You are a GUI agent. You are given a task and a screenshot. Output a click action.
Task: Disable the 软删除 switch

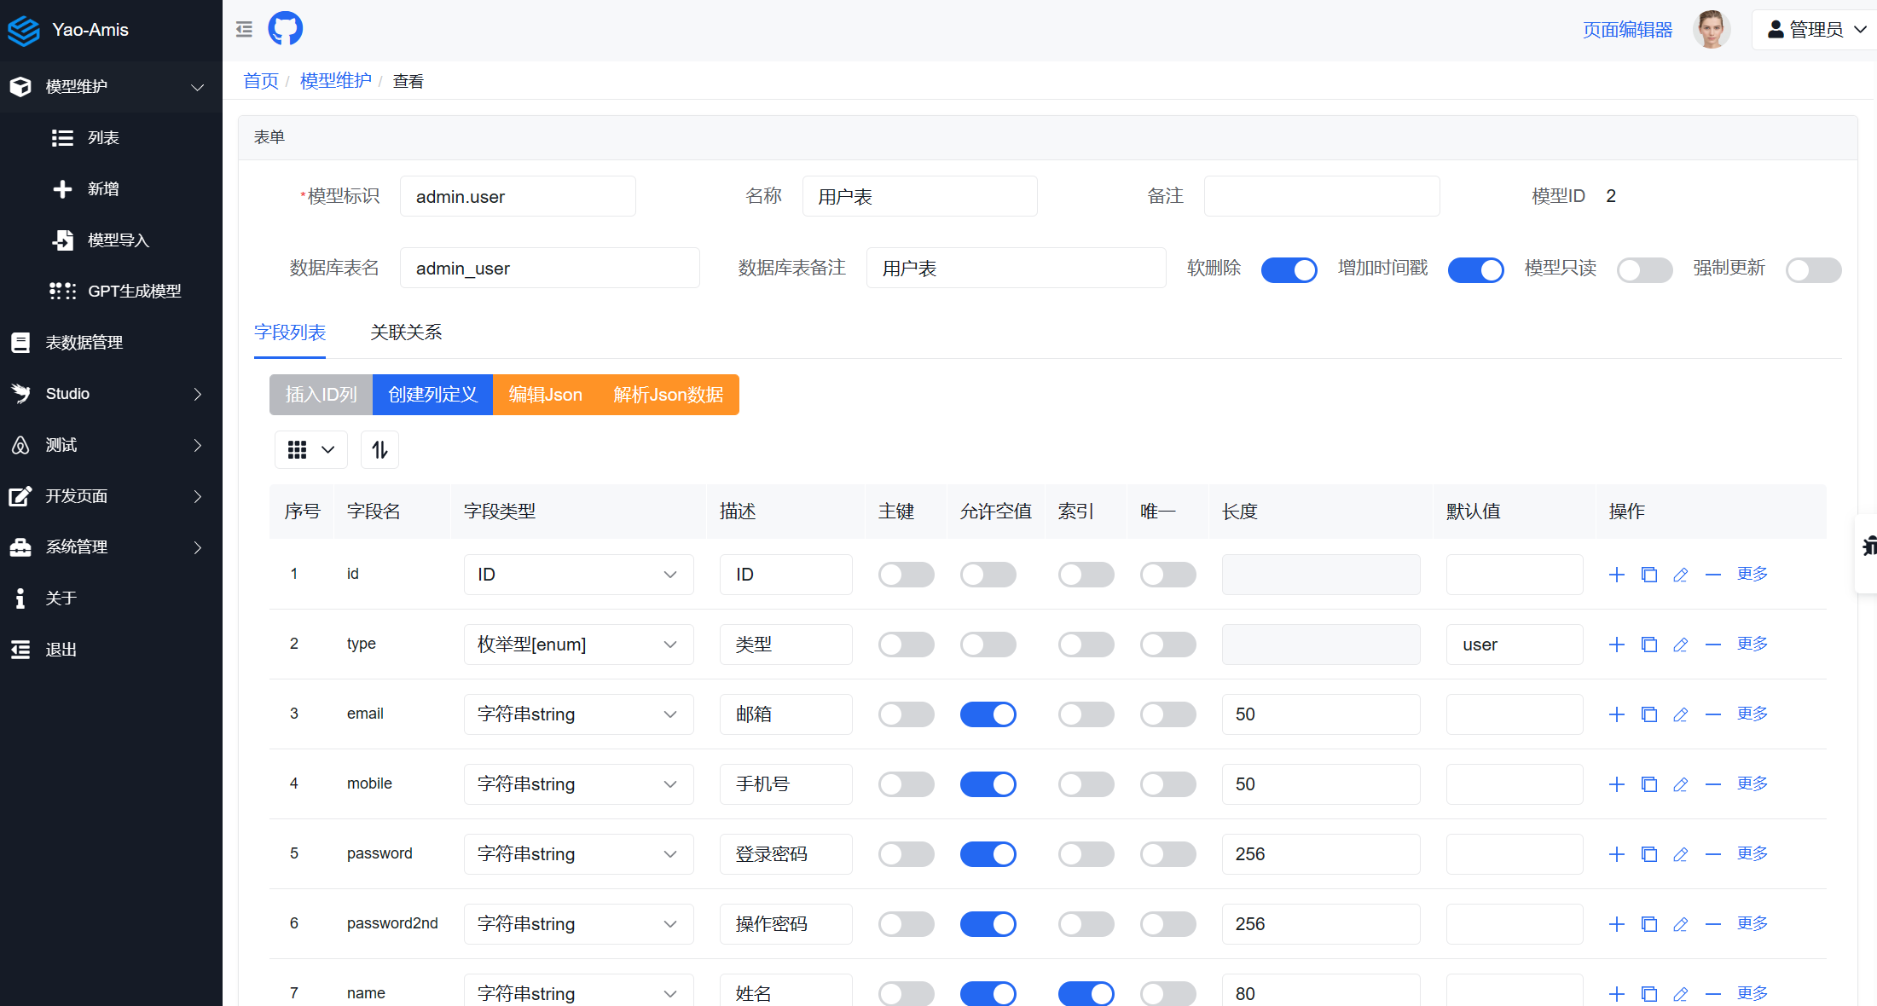point(1289,269)
